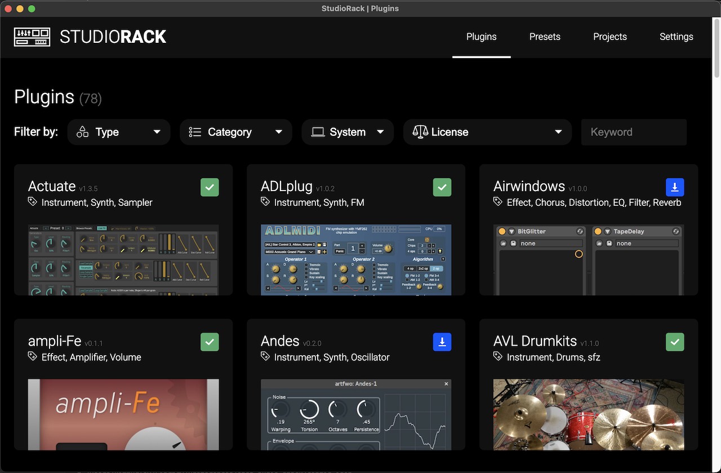Image resolution: width=721 pixels, height=473 pixels.
Task: Open the System filter dropdown
Action: click(x=348, y=132)
